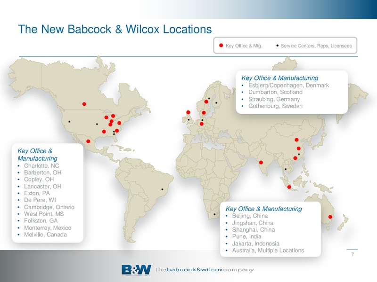Select 'Charlotte, NC' list item
The width and height of the screenshot is (377, 282).
pyautogui.click(x=41, y=166)
